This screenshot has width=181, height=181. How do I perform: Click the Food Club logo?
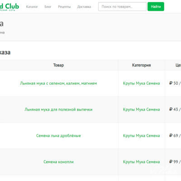click(10, 7)
